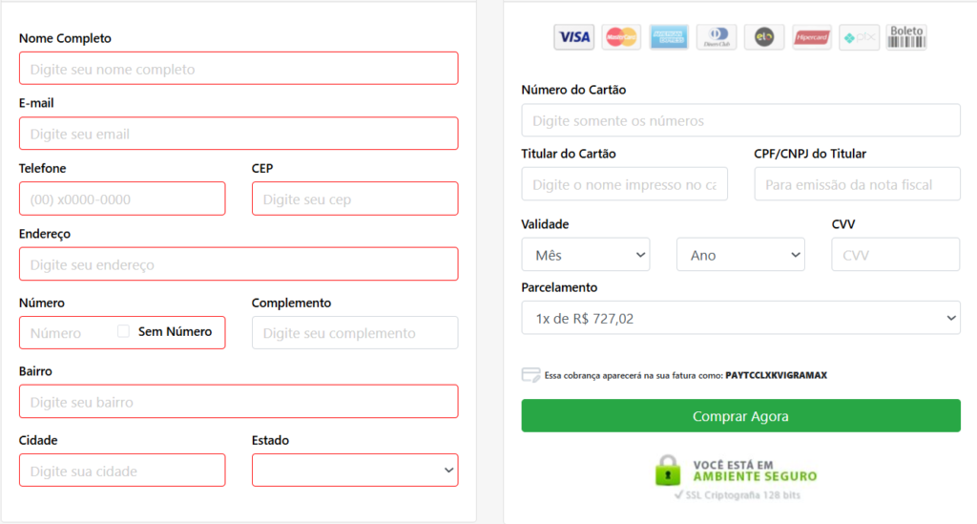Click the CEP input field
Image resolution: width=977 pixels, height=524 pixels.
pyautogui.click(x=355, y=199)
